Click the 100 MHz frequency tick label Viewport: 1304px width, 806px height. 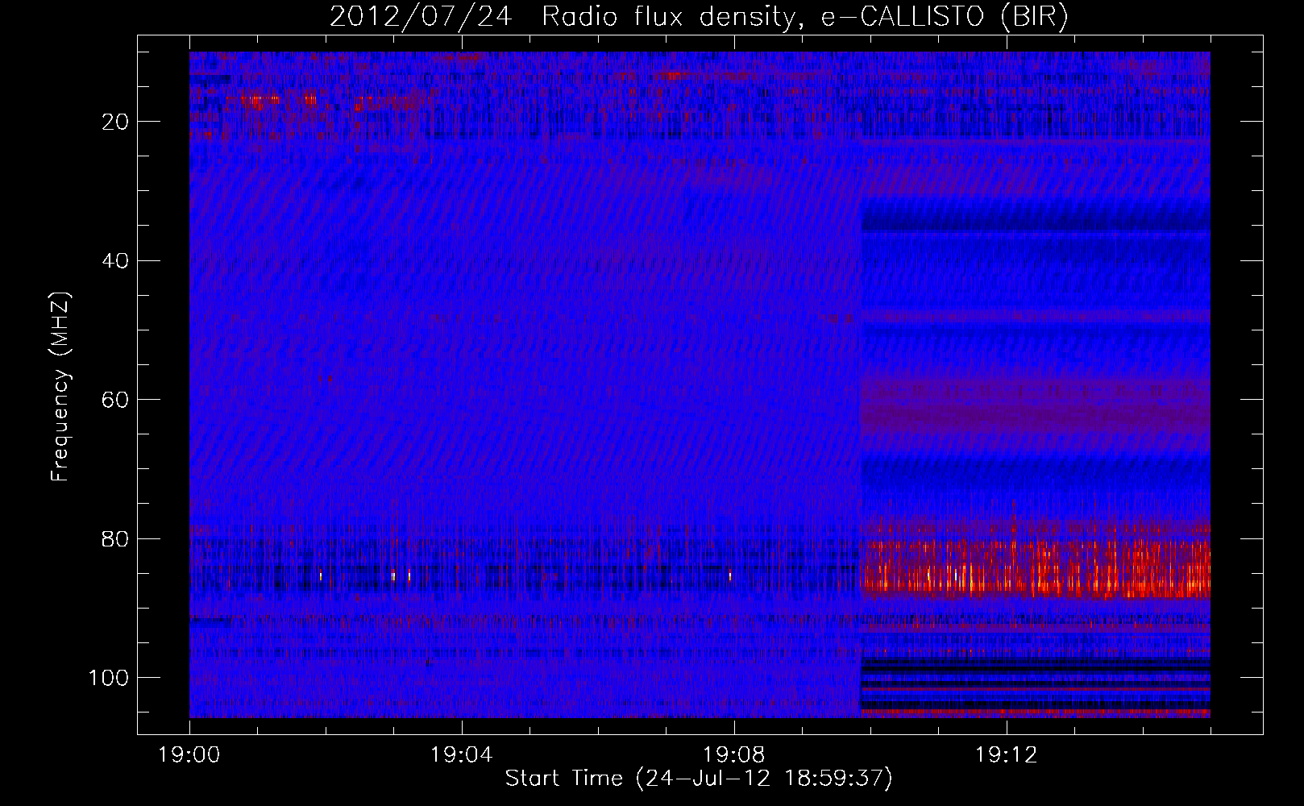click(x=109, y=678)
